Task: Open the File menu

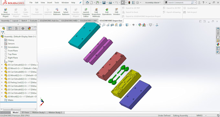Action: [x=31, y=3]
